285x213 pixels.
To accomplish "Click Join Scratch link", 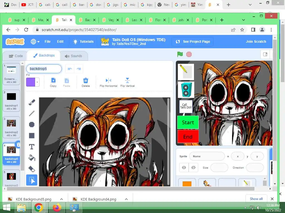I will (256, 42).
